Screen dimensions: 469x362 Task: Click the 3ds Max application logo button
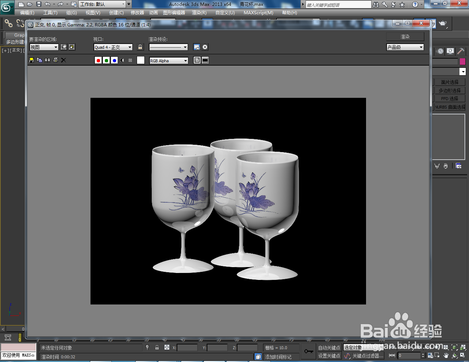pos(7,7)
